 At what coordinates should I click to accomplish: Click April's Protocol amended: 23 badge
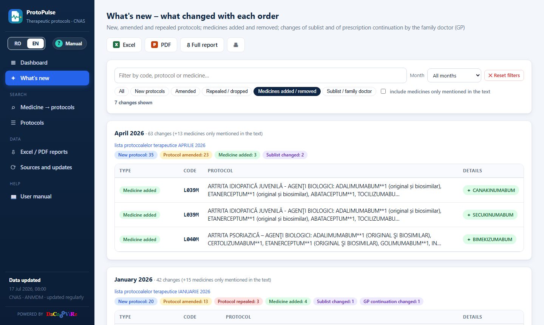pos(186,155)
